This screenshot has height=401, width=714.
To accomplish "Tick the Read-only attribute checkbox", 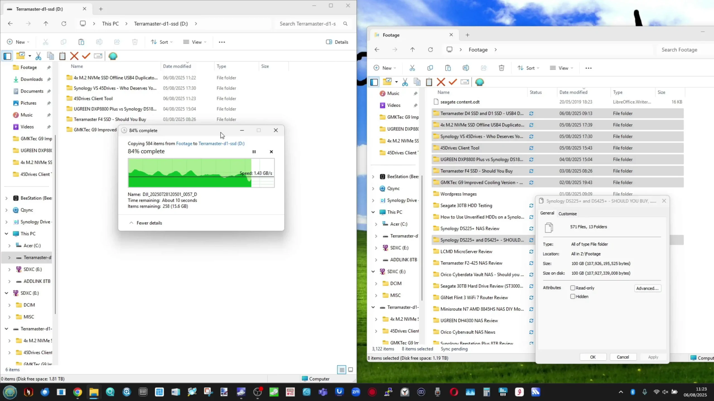I will [x=573, y=288].
